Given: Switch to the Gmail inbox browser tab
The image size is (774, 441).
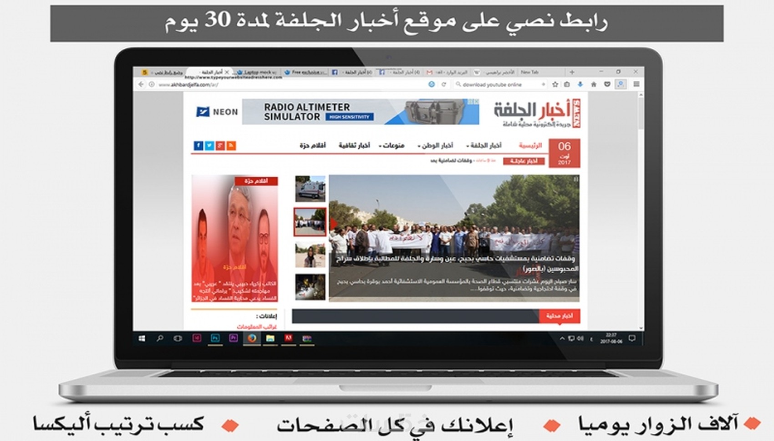Looking at the screenshot, I should pyautogui.click(x=447, y=72).
